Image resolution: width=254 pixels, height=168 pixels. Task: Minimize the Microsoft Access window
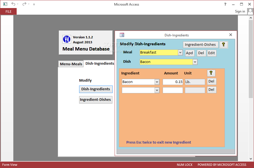click(233, 4)
